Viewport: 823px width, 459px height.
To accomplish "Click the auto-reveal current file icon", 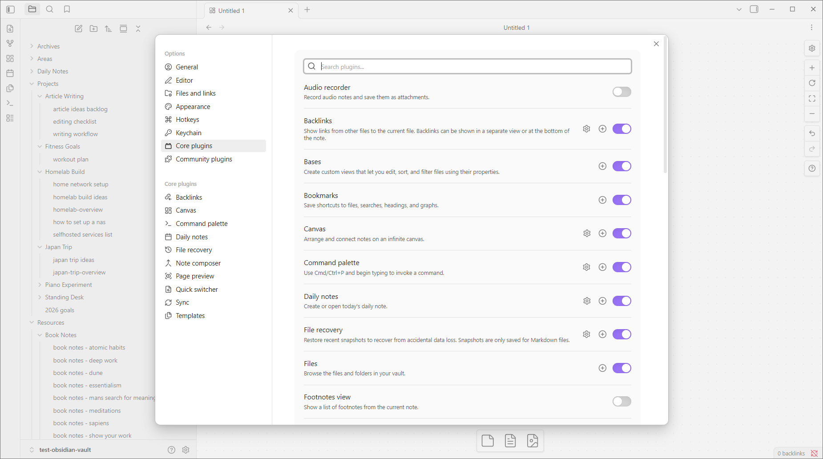I will 123,28.
